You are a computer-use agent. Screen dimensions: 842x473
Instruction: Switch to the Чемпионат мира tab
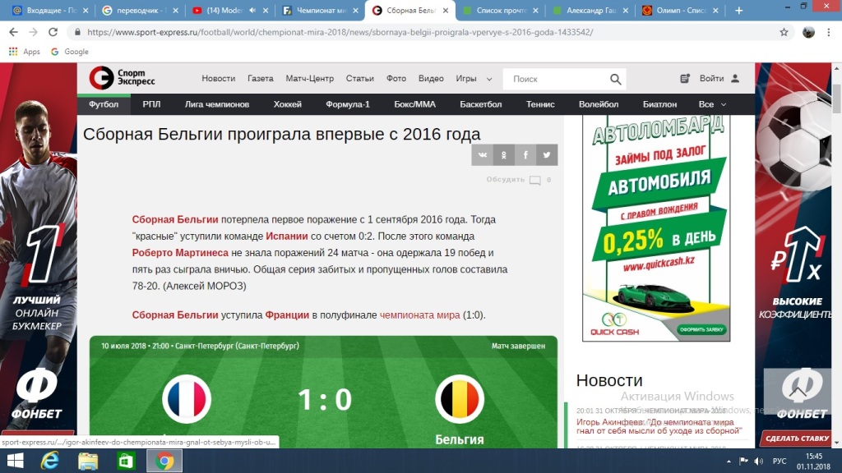320,10
